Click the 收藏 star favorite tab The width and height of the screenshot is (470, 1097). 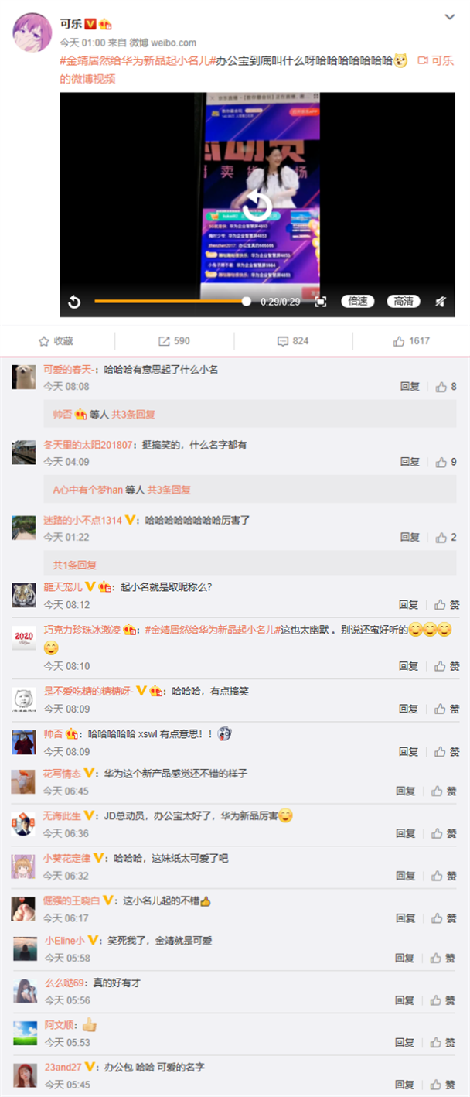56,341
